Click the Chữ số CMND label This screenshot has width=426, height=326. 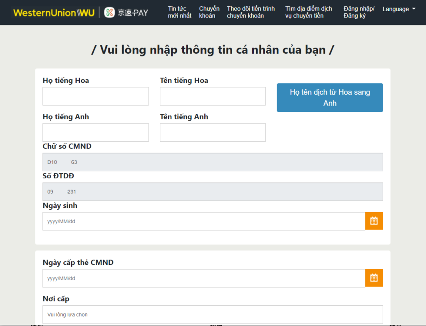tap(67, 146)
